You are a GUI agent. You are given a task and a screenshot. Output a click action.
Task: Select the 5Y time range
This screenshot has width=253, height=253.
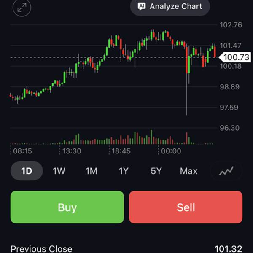(x=156, y=171)
